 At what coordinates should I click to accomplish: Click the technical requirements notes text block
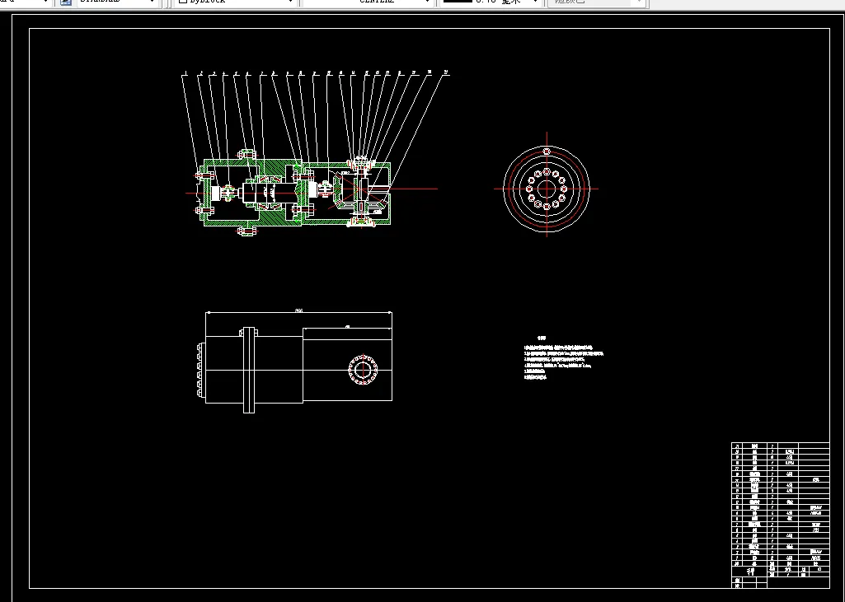pos(563,358)
